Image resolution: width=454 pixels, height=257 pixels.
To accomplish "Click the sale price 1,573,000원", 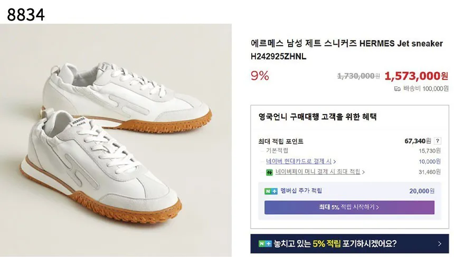I will pyautogui.click(x=416, y=76).
